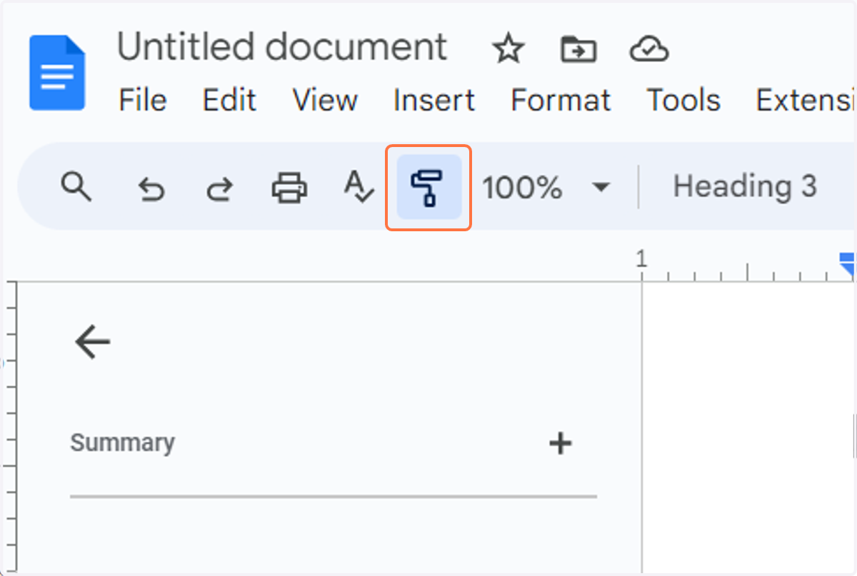Undo the last action
Image resolution: width=857 pixels, height=576 pixels.
151,189
